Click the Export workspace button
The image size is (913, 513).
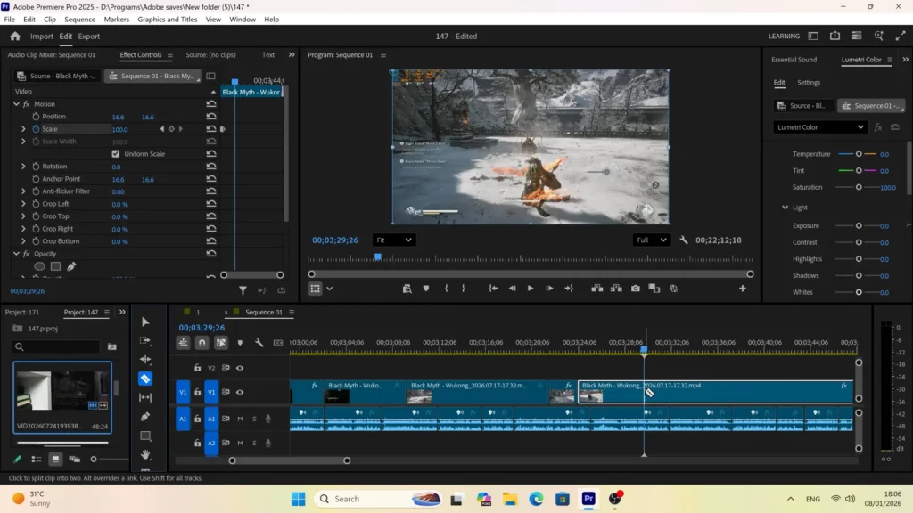tap(89, 36)
